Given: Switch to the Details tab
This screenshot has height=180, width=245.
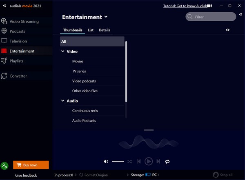Looking at the screenshot, I should pyautogui.click(x=104, y=30).
